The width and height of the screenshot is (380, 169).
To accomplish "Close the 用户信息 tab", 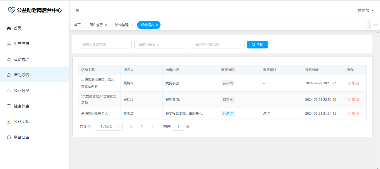I will (106, 25).
